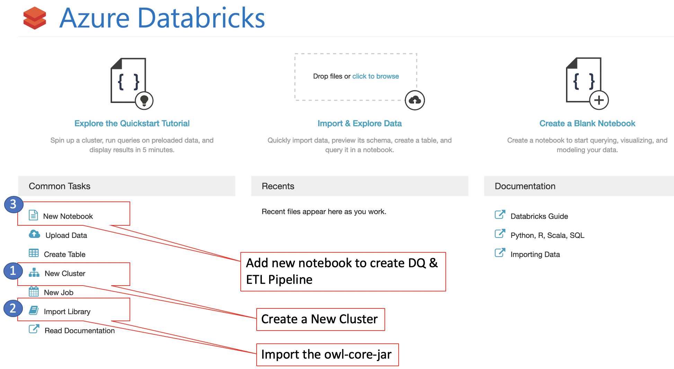Start a New Job task
Viewport: 674px width, 369px height.
click(59, 292)
